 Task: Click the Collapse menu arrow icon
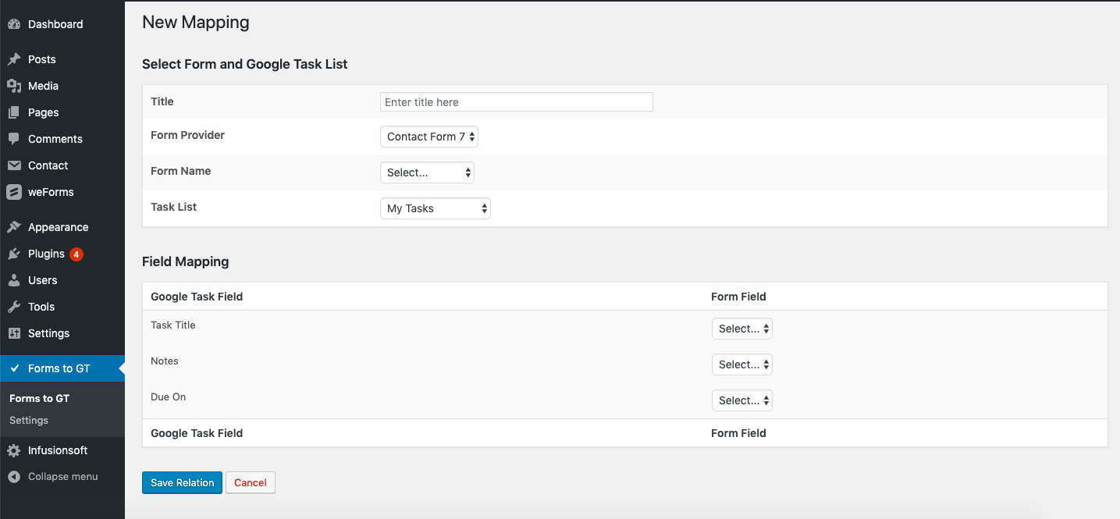pos(14,476)
